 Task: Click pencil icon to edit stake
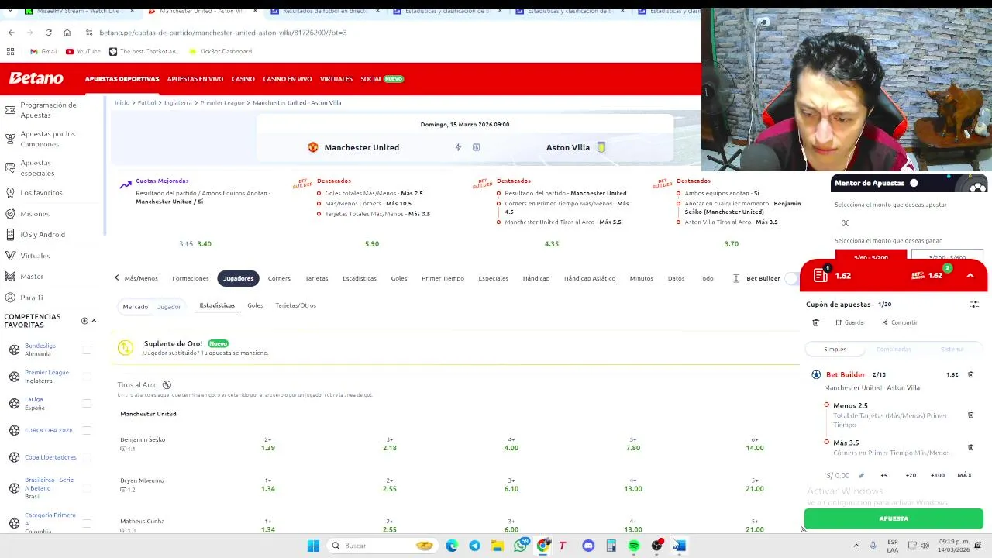tap(861, 475)
